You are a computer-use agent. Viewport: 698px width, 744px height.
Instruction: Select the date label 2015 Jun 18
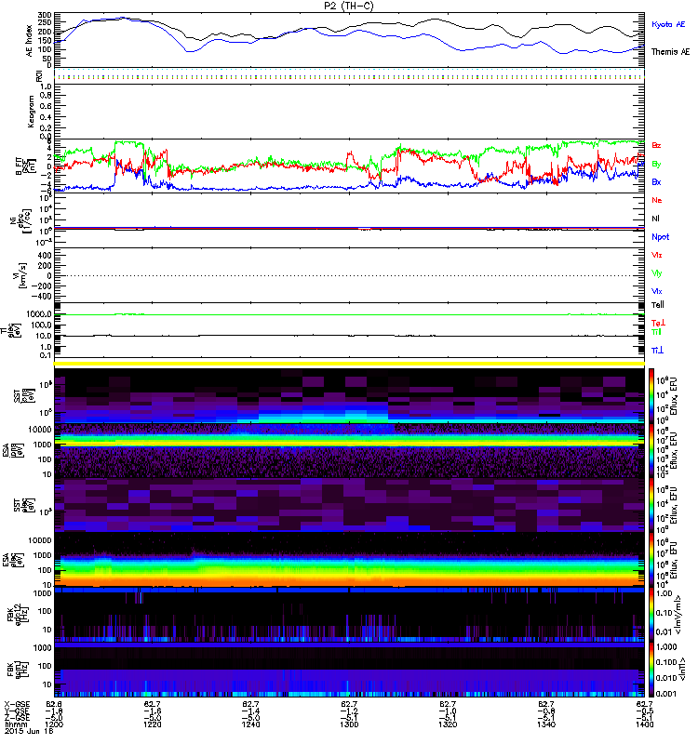[29, 731]
